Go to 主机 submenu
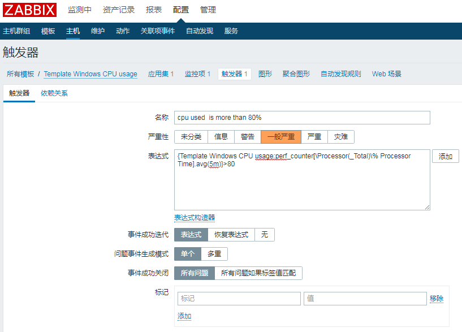Viewport: 462px width, 332px height. [73, 31]
